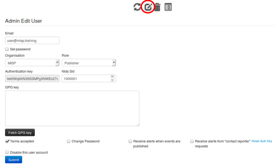The height and width of the screenshot is (167, 277).
Task: Focus the Email input field
Action: pos(32,41)
